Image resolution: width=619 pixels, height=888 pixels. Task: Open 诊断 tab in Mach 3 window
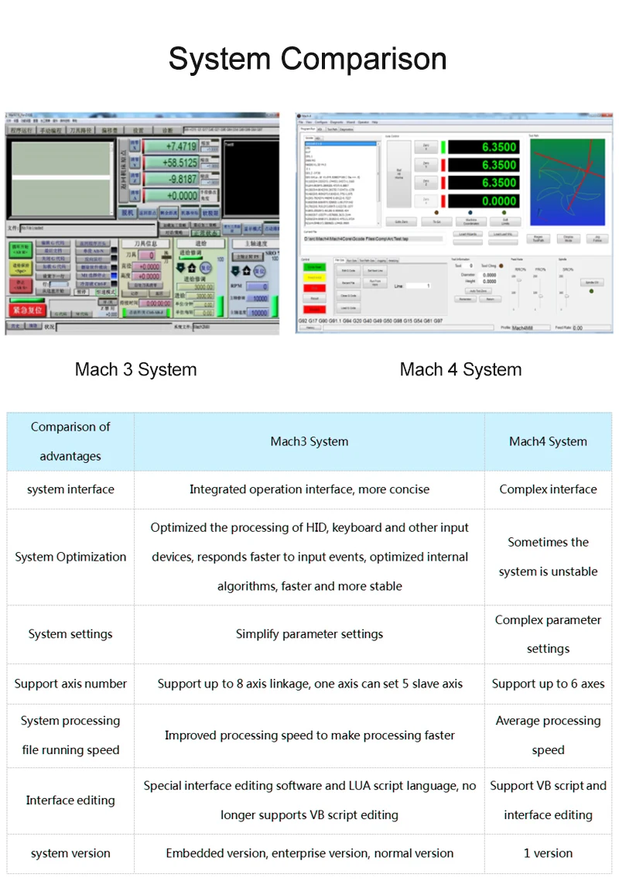167,130
